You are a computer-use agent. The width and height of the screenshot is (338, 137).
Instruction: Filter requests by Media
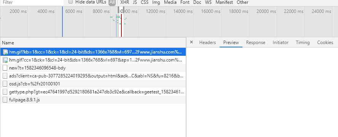click(170, 2)
